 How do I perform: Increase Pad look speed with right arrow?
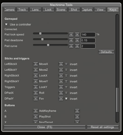click(x=77, y=35)
